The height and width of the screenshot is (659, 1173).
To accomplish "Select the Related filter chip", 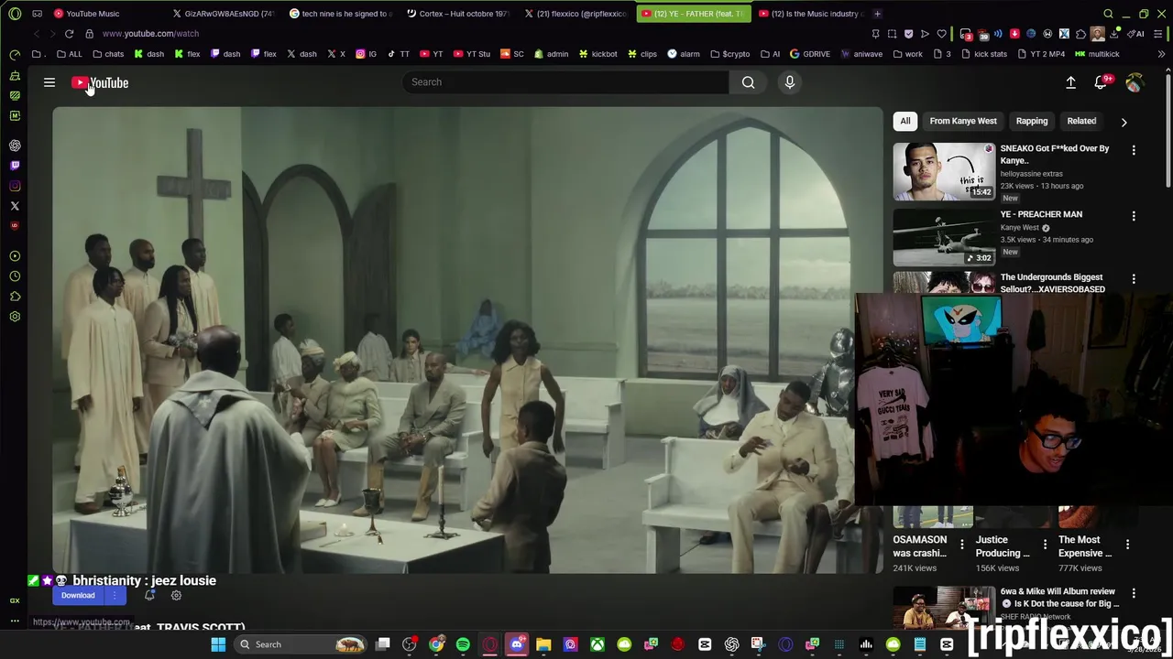I will (x=1081, y=121).
